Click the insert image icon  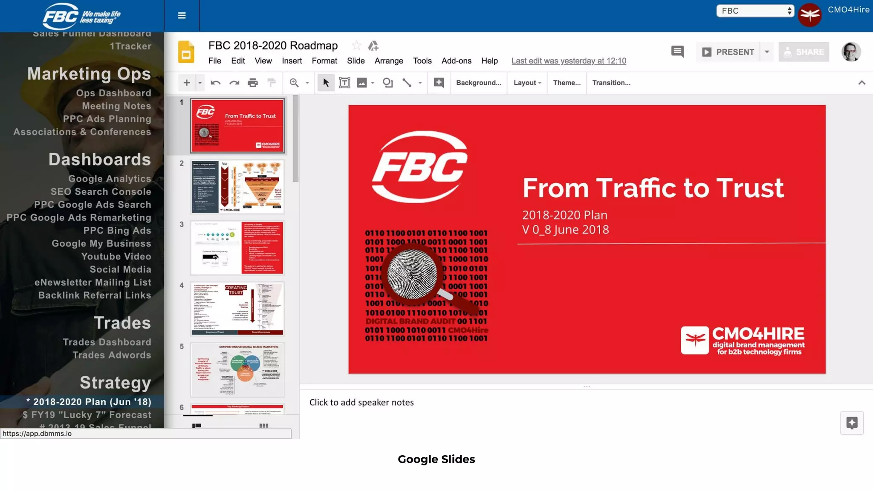[362, 83]
